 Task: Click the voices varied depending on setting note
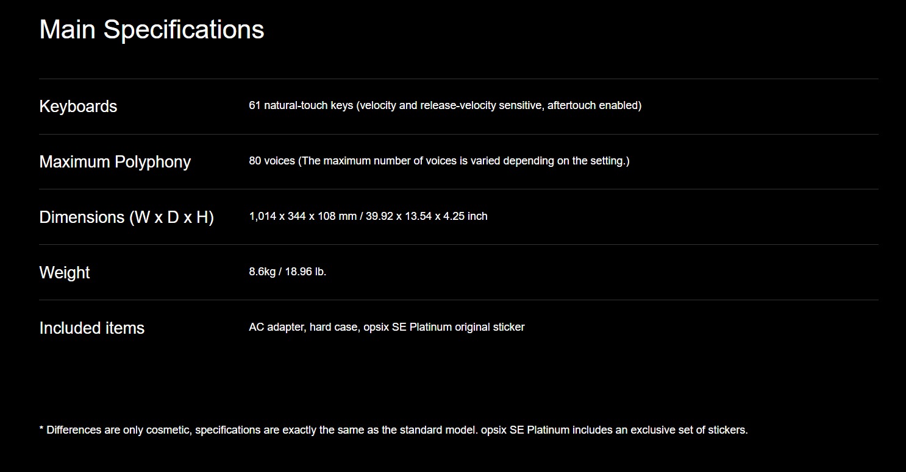point(464,161)
